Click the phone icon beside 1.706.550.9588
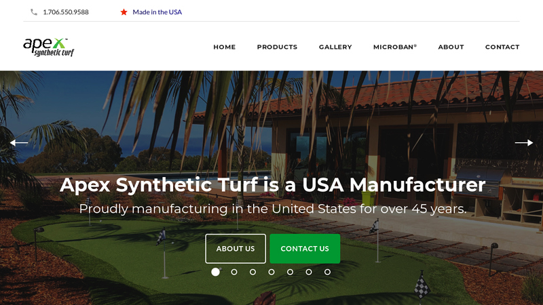This screenshot has width=543, height=305. tap(34, 12)
